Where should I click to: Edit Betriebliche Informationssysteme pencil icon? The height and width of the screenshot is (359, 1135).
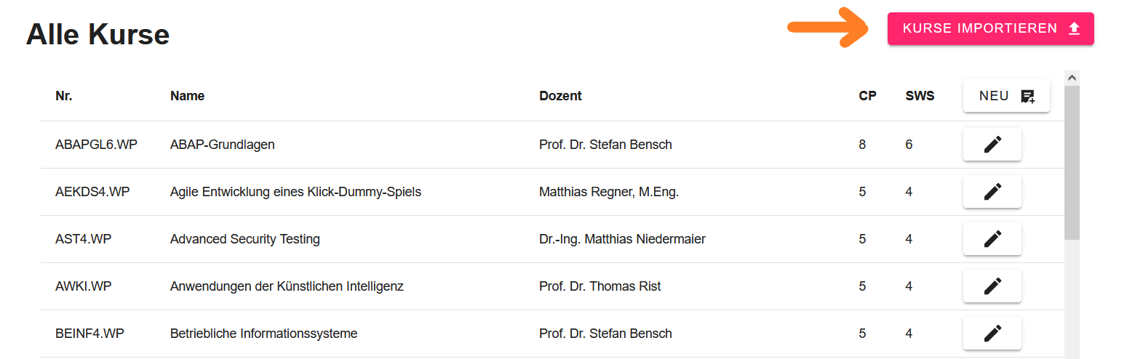click(x=992, y=333)
